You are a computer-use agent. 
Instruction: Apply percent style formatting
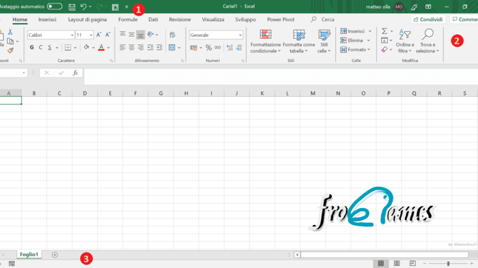(x=208, y=48)
